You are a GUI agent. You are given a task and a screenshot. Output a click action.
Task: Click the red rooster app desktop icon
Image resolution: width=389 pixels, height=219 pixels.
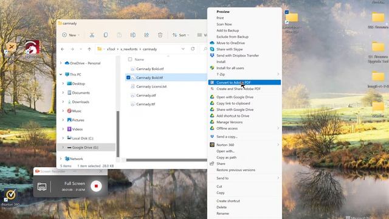tap(32, 47)
